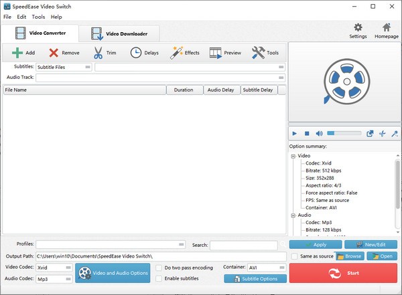
Task: Click the Preview film icon
Action: click(216, 52)
